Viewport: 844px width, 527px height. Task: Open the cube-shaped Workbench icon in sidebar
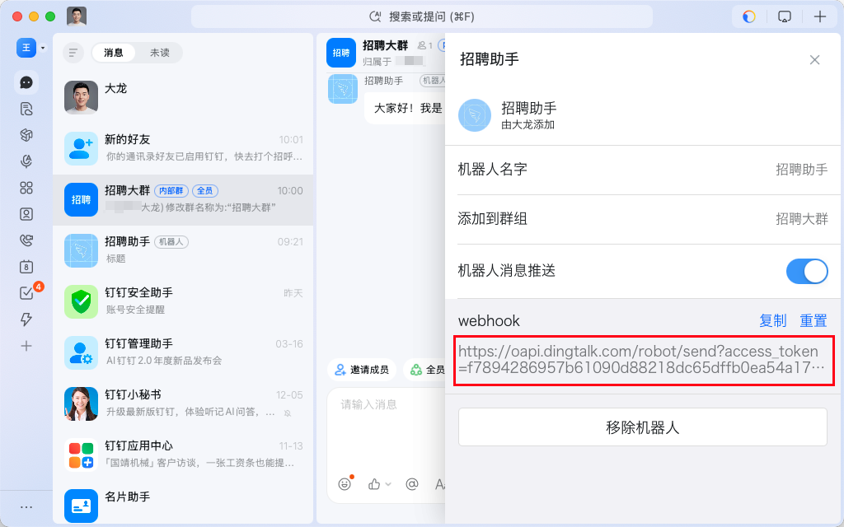(x=26, y=135)
